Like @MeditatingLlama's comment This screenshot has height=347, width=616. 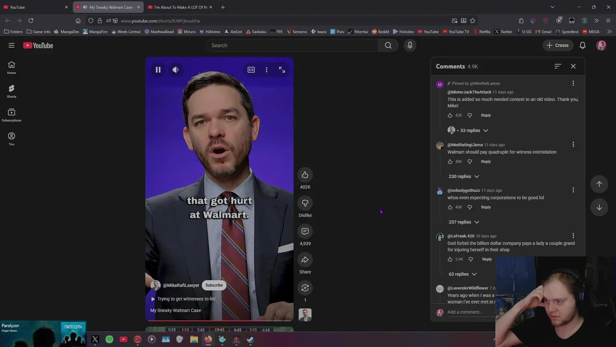(450, 162)
